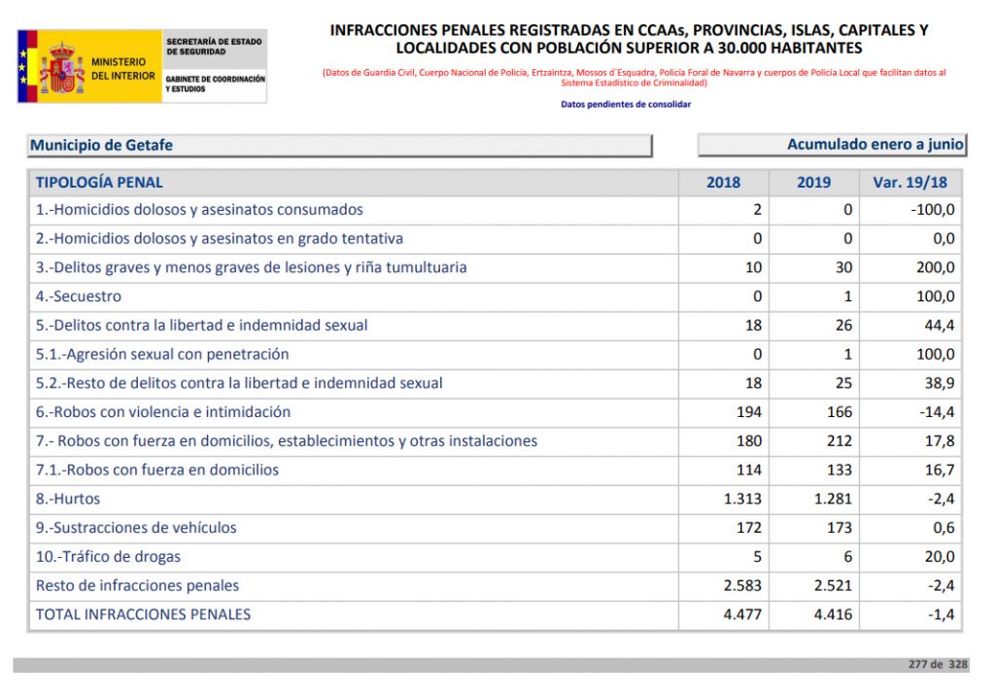Select the Municipio de Getafe field
Screen dimensions: 995x697
(x=339, y=146)
